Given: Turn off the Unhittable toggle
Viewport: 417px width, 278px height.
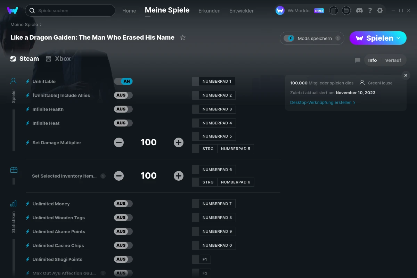Looking at the screenshot, I should pyautogui.click(x=123, y=81).
